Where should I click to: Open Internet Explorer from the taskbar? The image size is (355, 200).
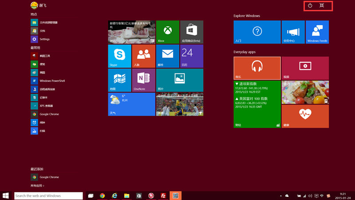pos(114,196)
